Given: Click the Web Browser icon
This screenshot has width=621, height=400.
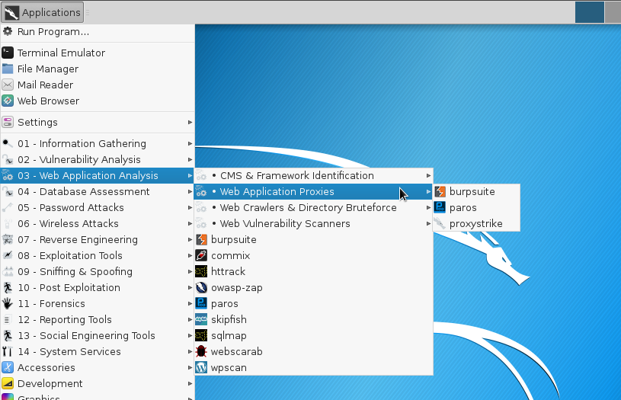Looking at the screenshot, I should click(8, 101).
